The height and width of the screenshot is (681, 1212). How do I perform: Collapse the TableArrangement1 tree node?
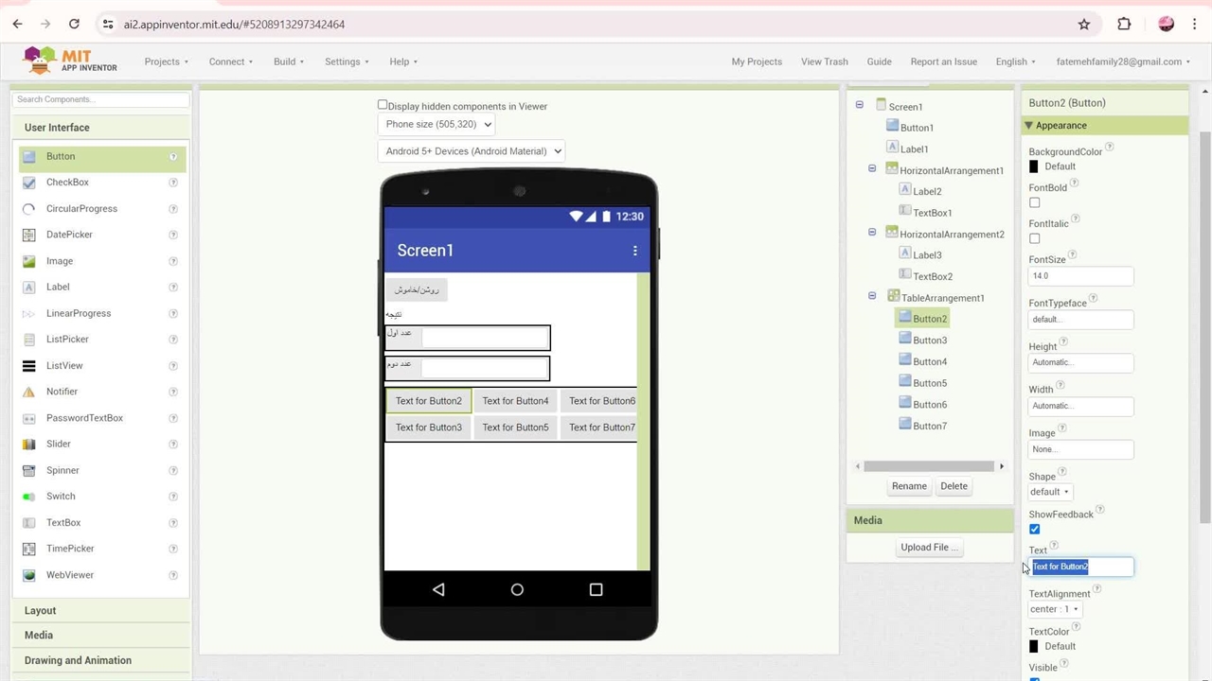coord(872,296)
